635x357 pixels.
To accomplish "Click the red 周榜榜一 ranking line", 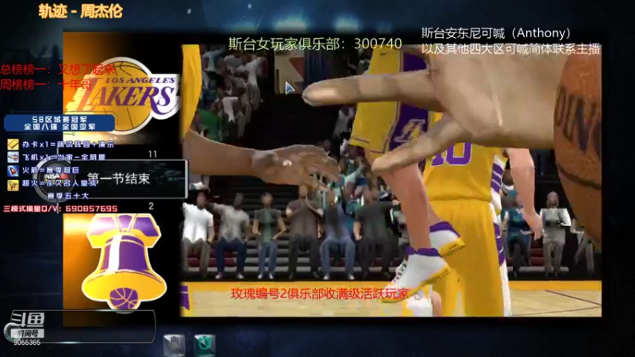I will (46, 85).
